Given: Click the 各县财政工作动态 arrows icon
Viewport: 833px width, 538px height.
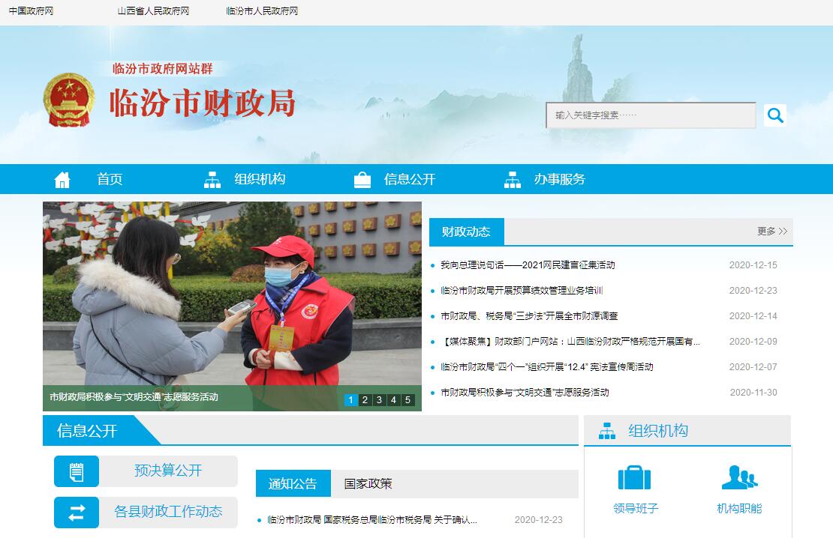Looking at the screenshot, I should click(x=77, y=513).
